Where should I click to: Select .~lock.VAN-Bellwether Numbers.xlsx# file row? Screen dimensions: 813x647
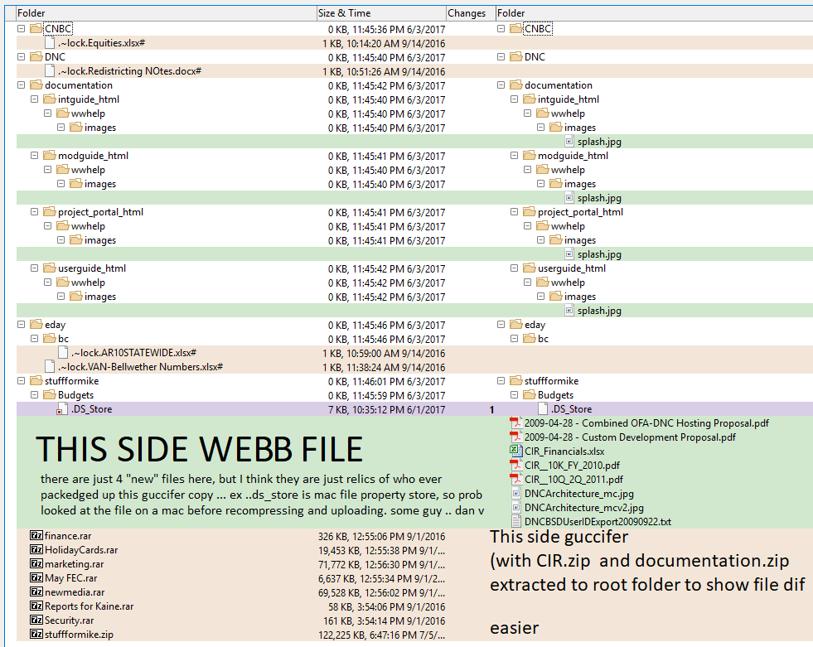(231, 366)
